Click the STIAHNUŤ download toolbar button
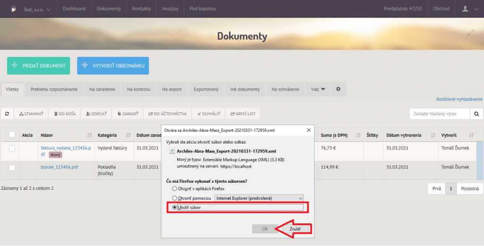484x246 pixels. point(31,114)
